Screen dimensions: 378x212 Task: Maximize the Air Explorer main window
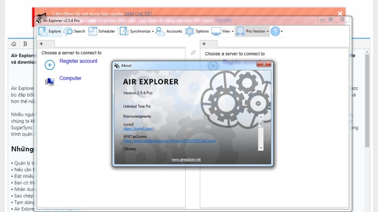(331, 19)
